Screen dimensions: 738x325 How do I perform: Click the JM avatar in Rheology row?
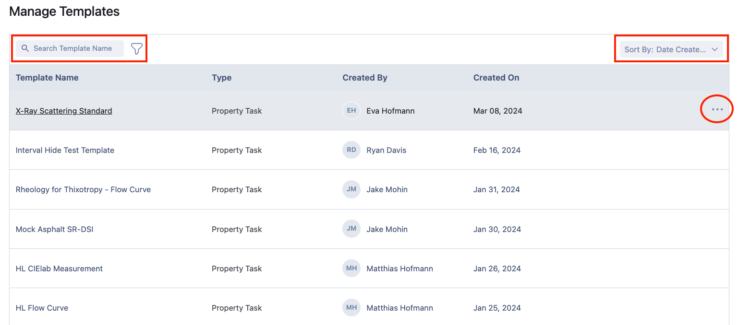pos(351,189)
